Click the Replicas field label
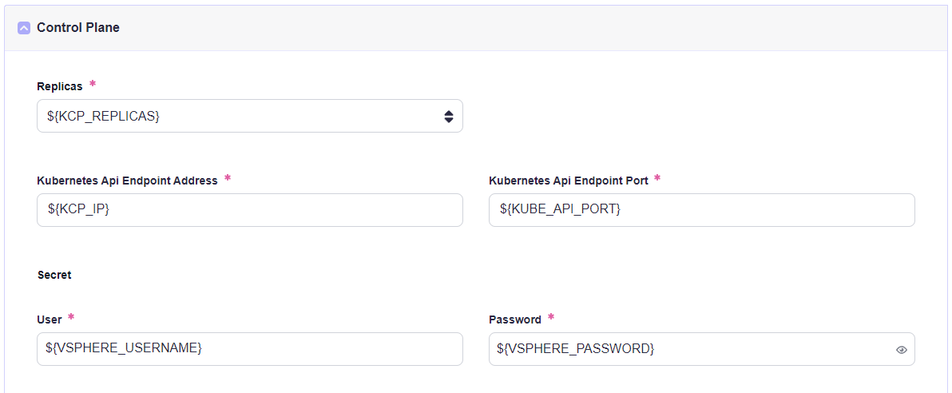Viewport: 952px width, 393px height. [x=60, y=86]
